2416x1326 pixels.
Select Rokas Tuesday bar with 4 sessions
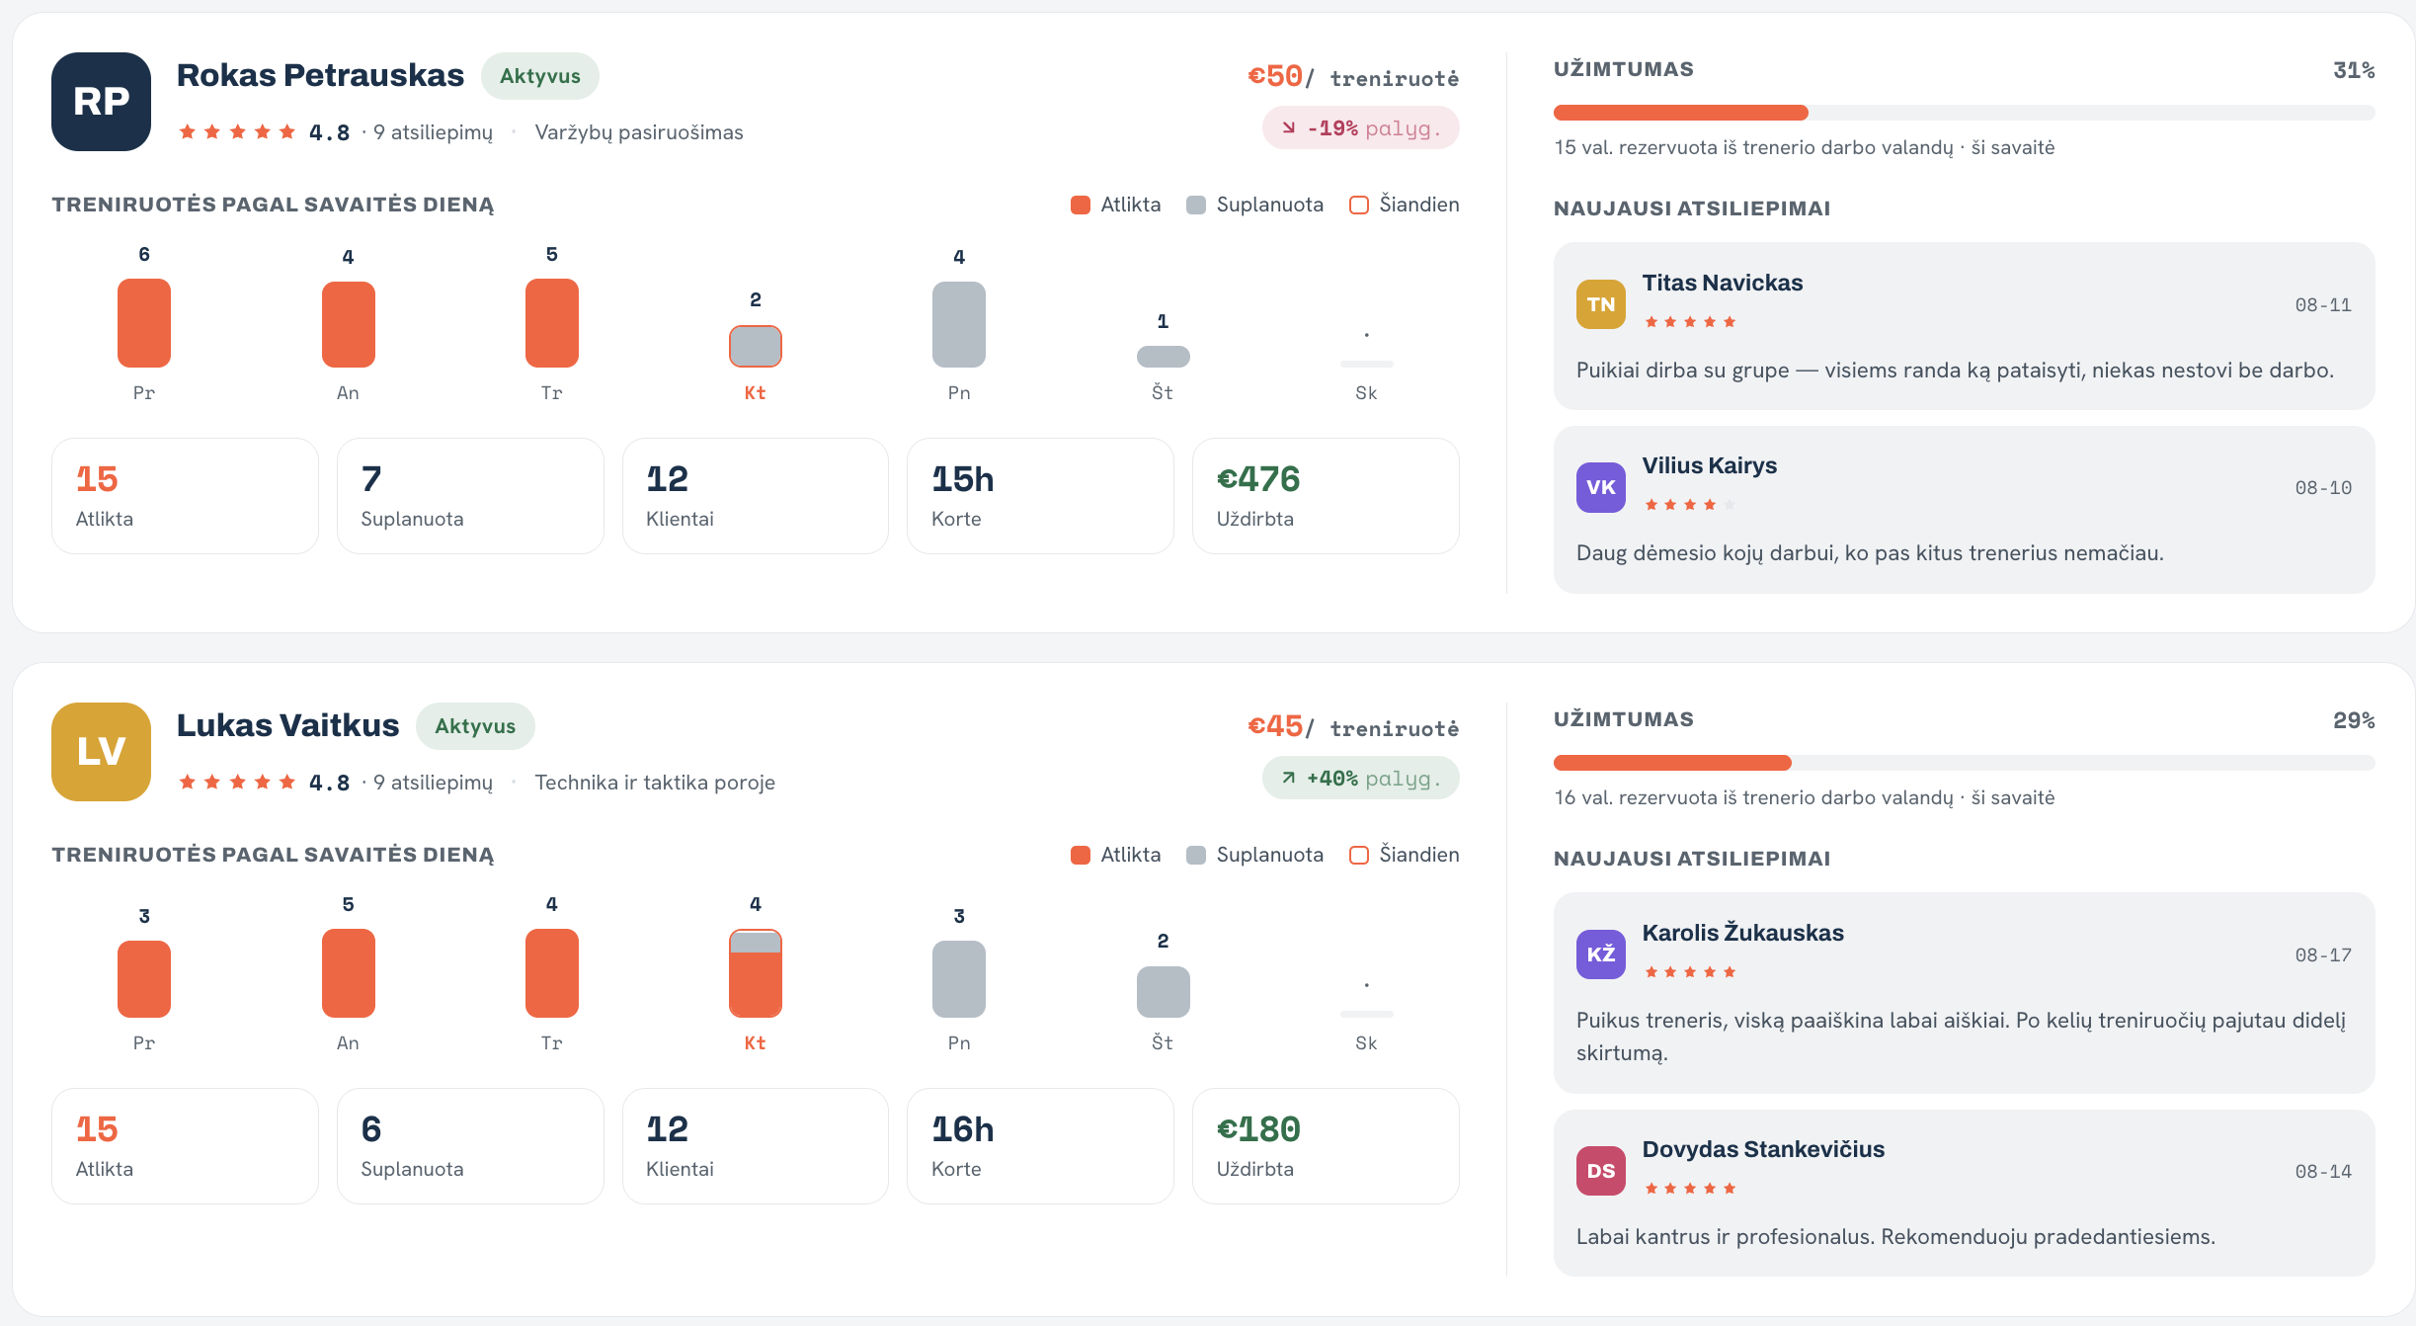(348, 324)
